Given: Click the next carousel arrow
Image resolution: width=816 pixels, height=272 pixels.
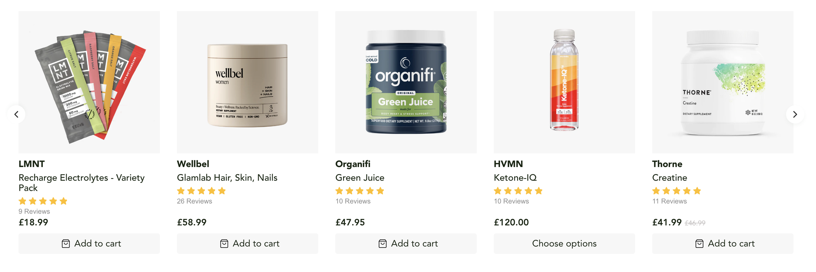Looking at the screenshot, I should pyautogui.click(x=795, y=114).
